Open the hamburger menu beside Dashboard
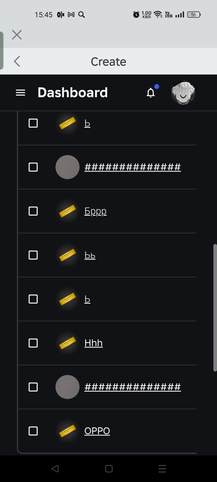Image resolution: width=217 pixels, height=482 pixels. (20, 93)
